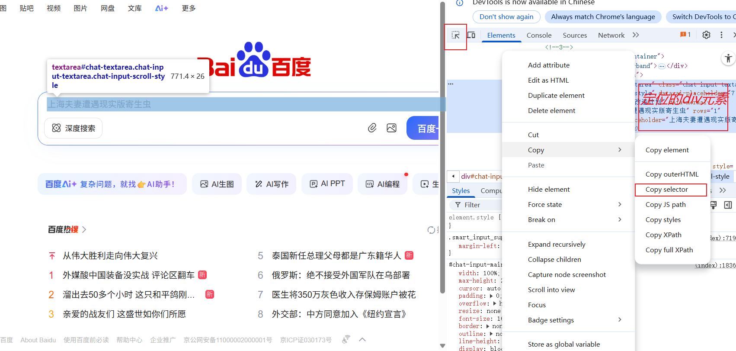
Task: Activate the inspect element picker icon
Action: pos(455,35)
